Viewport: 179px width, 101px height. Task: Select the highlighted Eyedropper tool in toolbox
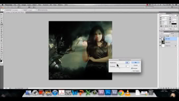(x=2, y=24)
